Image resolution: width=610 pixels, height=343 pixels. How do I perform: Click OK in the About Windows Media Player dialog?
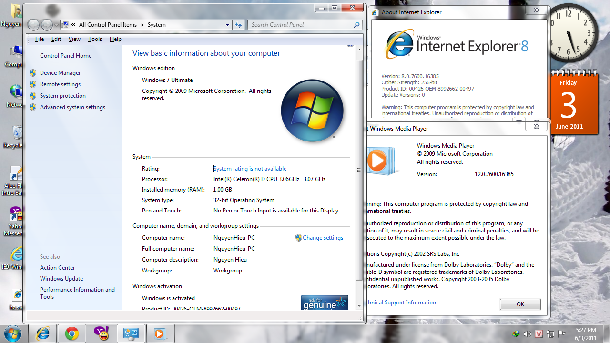(x=520, y=304)
